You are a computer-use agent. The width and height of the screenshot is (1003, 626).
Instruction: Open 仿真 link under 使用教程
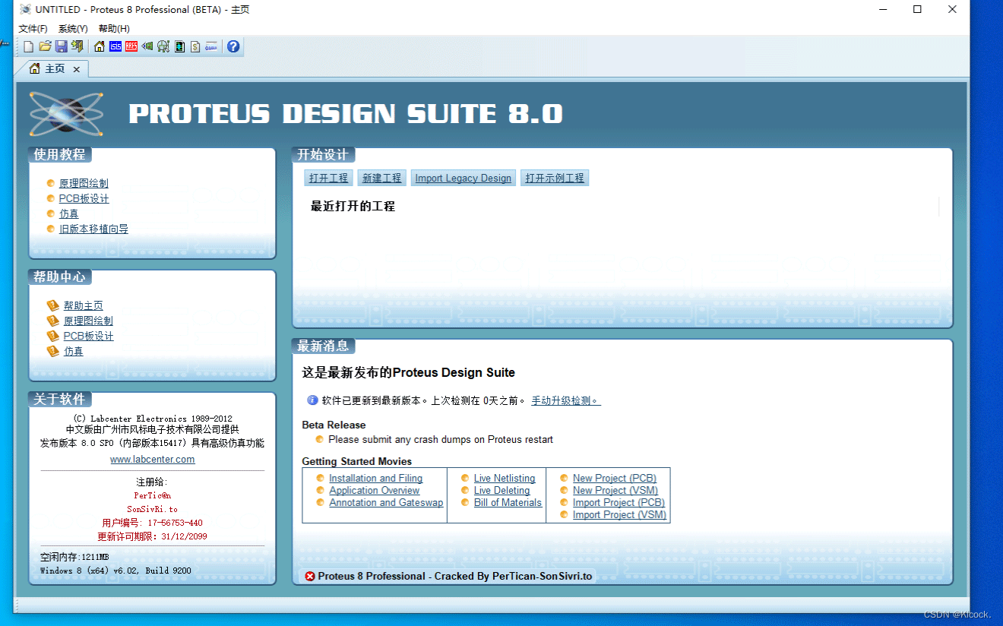tap(68, 213)
